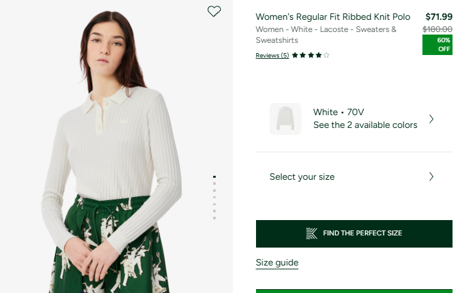
Task: Go to the last product image dot
Action: [214, 218]
